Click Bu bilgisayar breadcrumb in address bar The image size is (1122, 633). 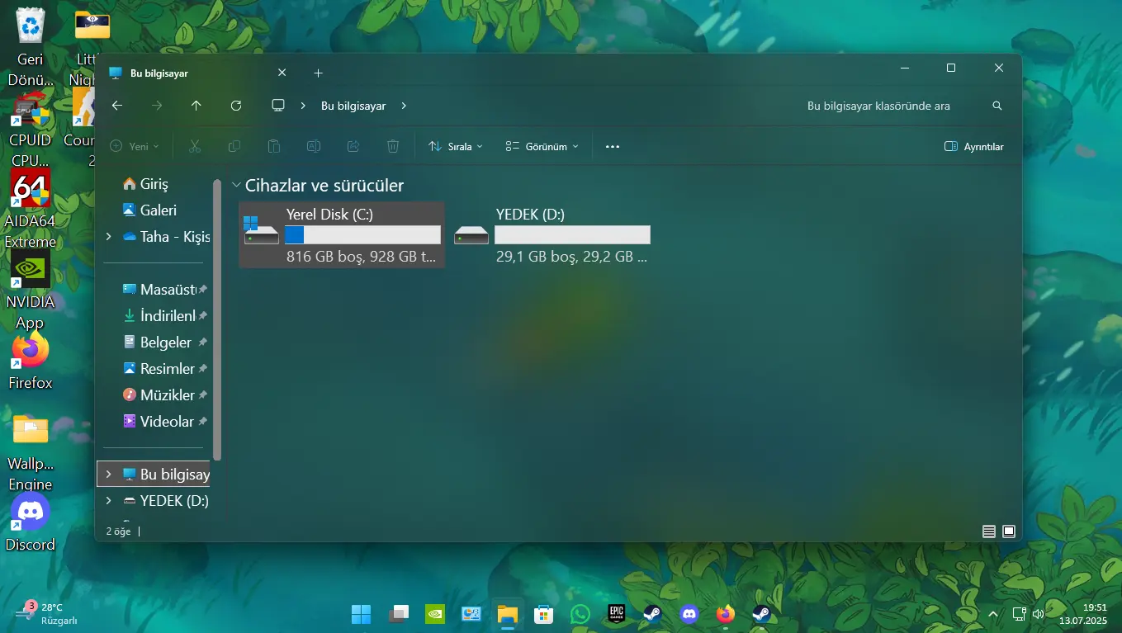353,106
